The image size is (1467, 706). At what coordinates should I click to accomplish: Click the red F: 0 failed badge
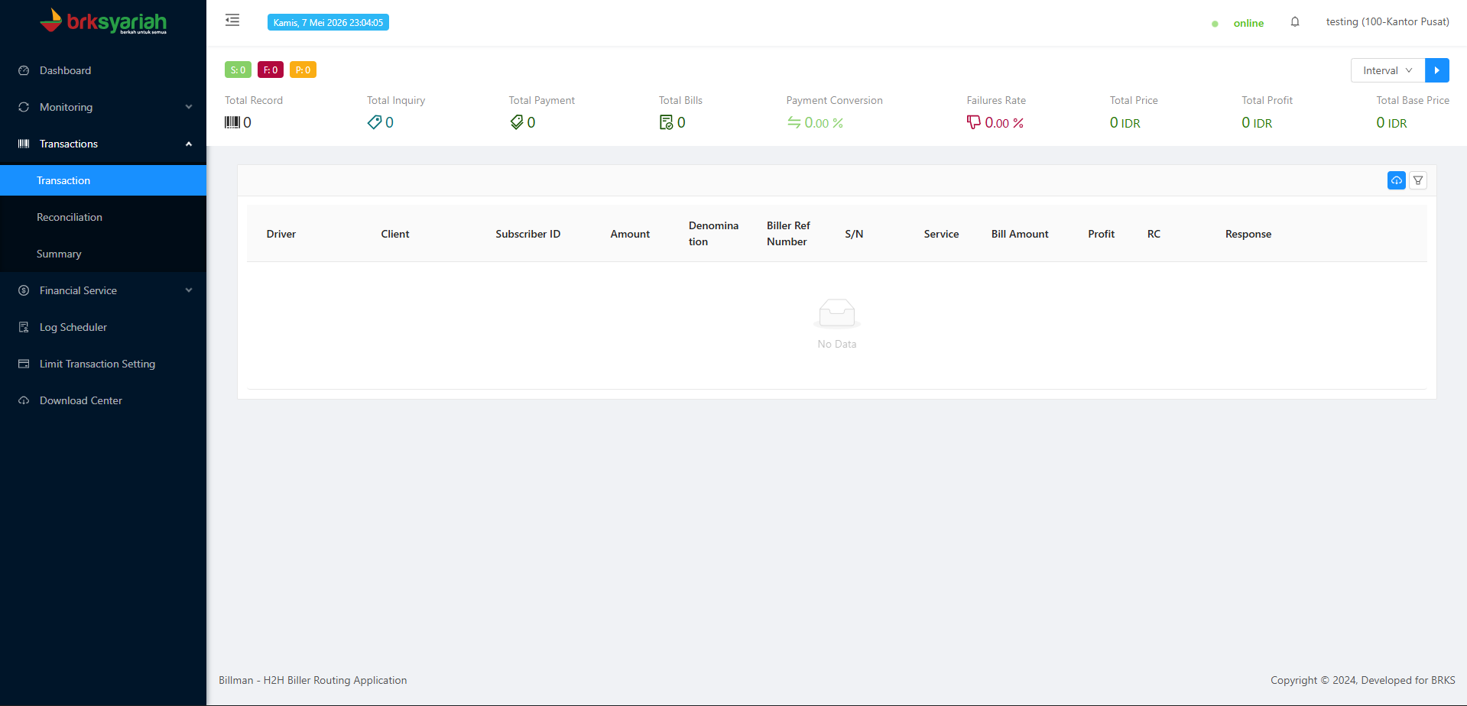click(271, 70)
